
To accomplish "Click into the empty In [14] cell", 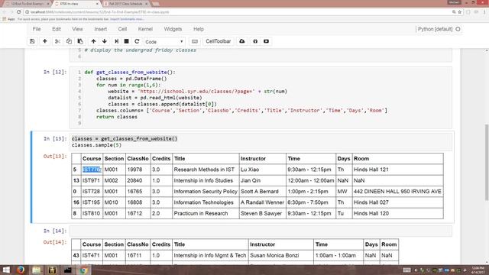I will coord(261,231).
